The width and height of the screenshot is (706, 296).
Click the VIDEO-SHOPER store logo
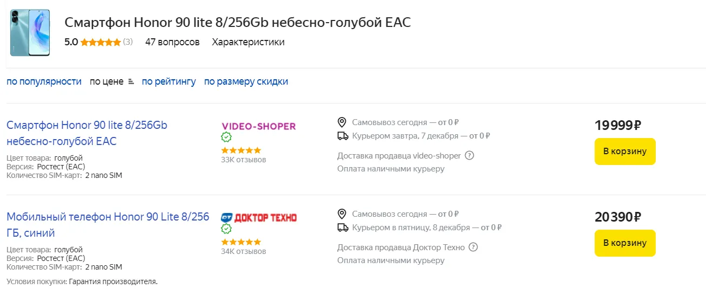click(259, 126)
